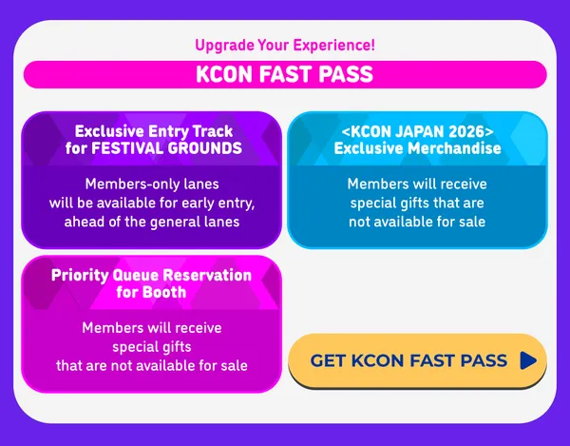Open the Priority Queue Reservation heading
The width and height of the screenshot is (570, 446).
coord(151,275)
